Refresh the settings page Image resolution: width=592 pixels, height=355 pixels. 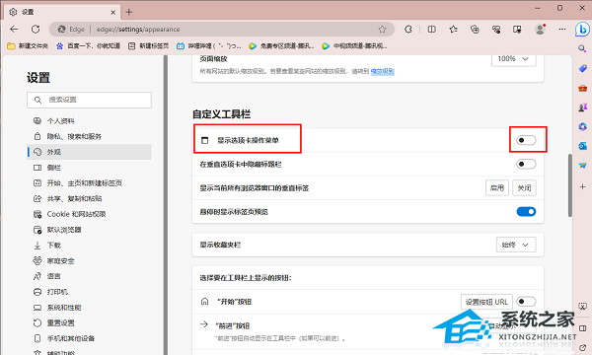tap(36, 29)
